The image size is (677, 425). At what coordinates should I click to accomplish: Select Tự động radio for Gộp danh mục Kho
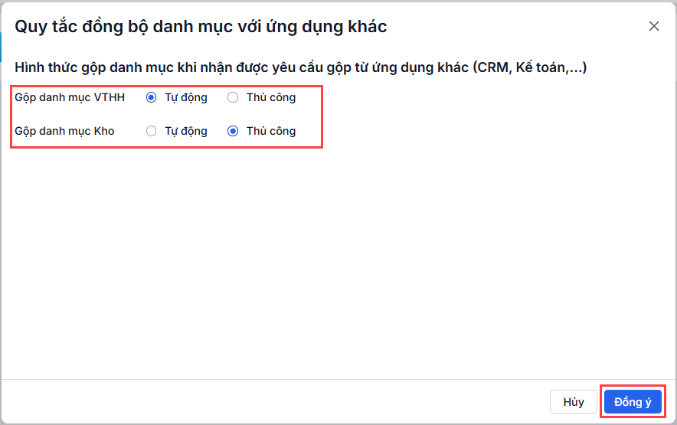[151, 131]
